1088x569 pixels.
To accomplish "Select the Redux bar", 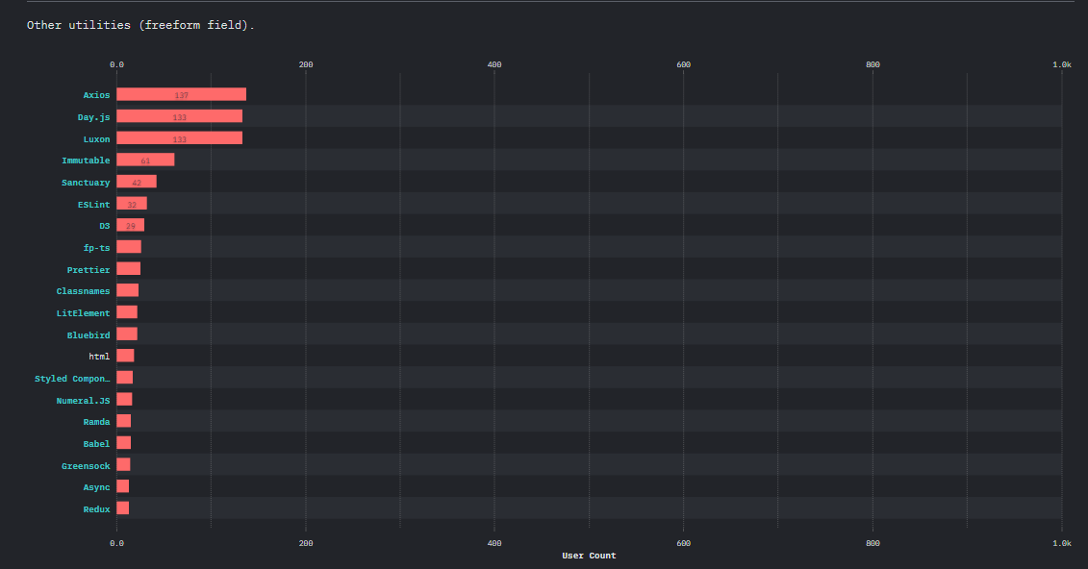I will click(123, 508).
